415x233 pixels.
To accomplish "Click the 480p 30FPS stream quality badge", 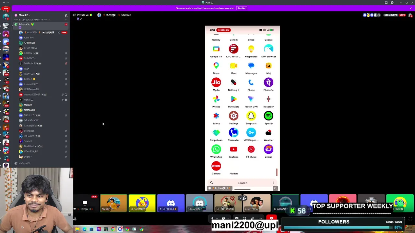I will coord(391,15).
